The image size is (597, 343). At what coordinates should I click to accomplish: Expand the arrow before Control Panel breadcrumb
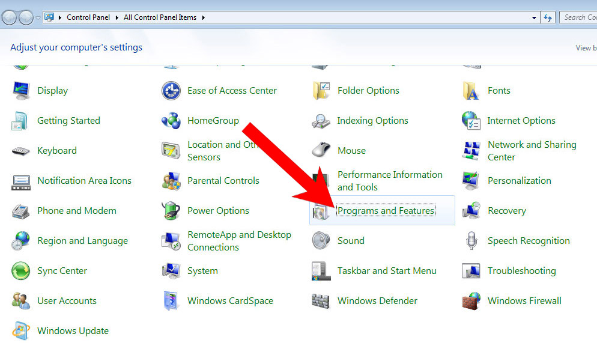tap(60, 17)
